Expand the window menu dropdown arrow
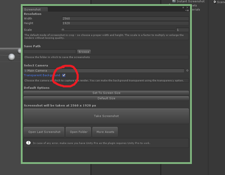Image resolution: width=225 pixels, height=175 pixels. 186,11
